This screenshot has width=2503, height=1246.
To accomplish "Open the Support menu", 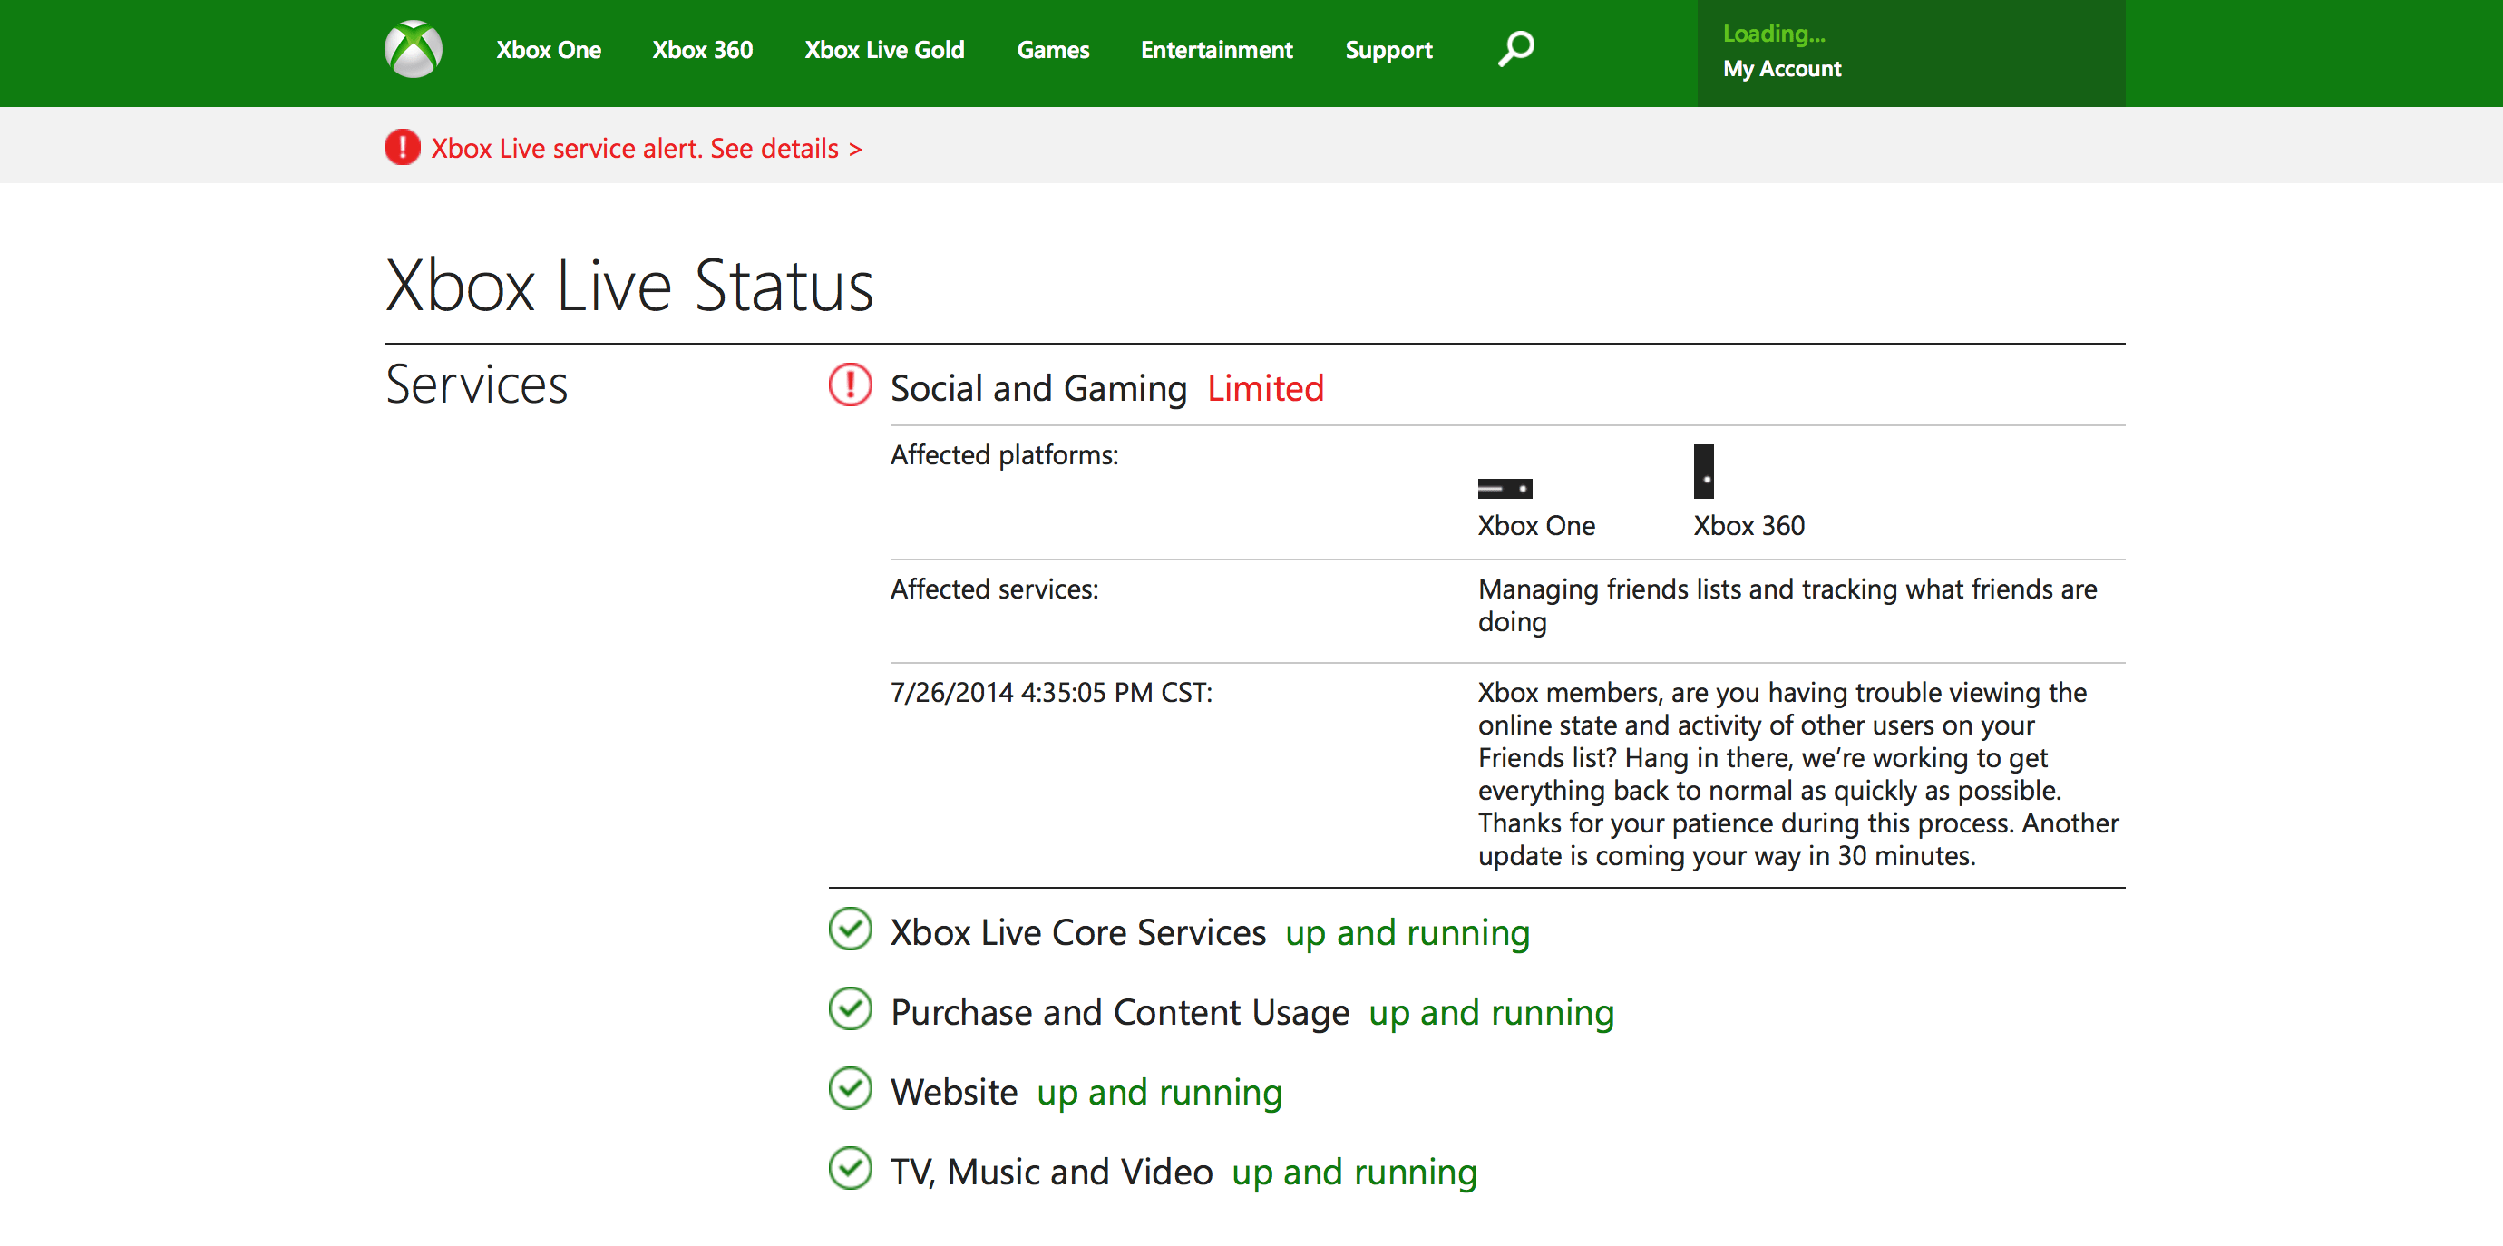I will [1388, 50].
